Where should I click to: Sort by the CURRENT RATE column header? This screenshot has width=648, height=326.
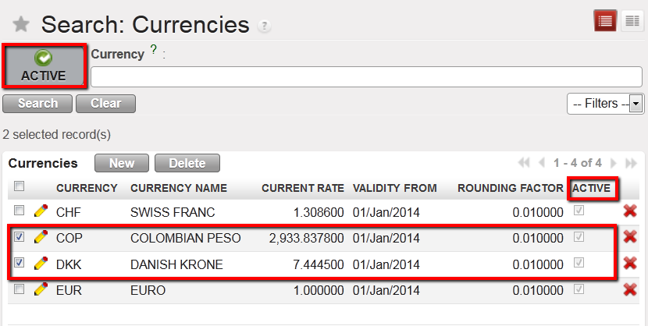[302, 188]
